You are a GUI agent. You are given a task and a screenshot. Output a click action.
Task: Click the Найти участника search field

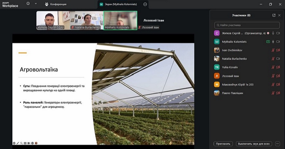[247, 25]
